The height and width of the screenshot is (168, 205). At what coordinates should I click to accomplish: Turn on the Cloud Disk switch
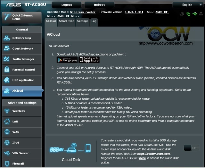[x=192, y=148]
